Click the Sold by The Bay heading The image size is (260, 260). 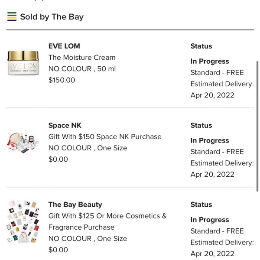click(52, 17)
